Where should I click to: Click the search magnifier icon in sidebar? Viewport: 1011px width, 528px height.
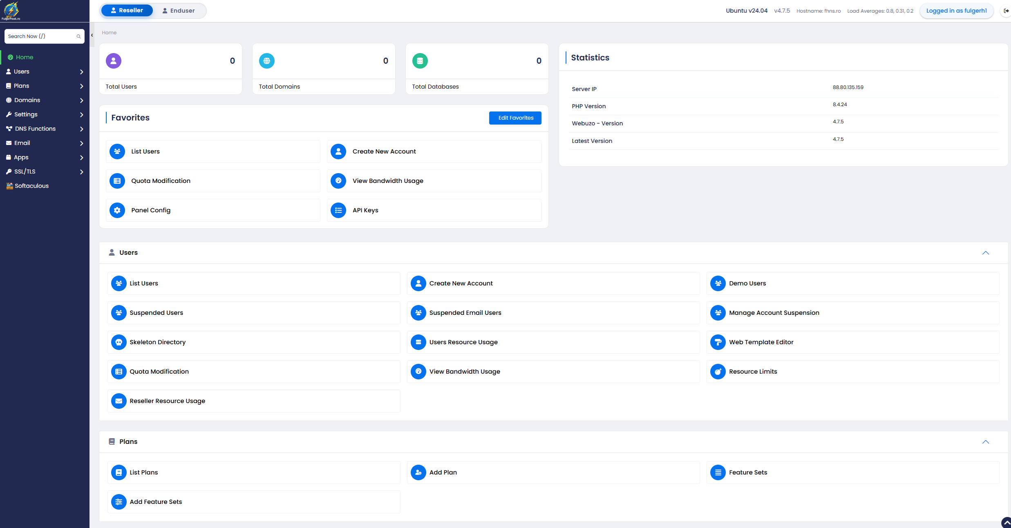78,36
